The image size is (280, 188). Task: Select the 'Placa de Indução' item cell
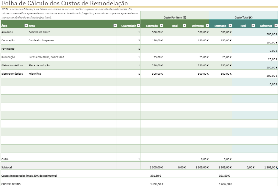point(39,65)
